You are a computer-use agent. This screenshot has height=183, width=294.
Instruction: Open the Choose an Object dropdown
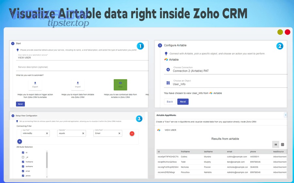point(225,83)
